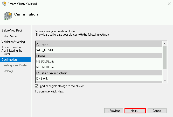Select the MSSQL01.priv node entry
Screen dimensions: 173x117
[x=45, y=67]
